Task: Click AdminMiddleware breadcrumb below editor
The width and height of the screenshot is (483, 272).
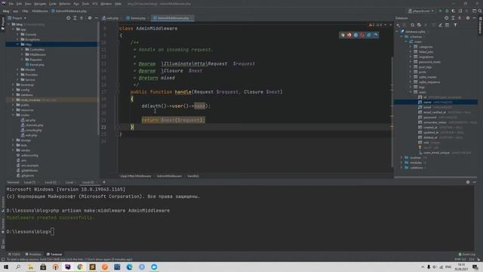Action: click(169, 176)
